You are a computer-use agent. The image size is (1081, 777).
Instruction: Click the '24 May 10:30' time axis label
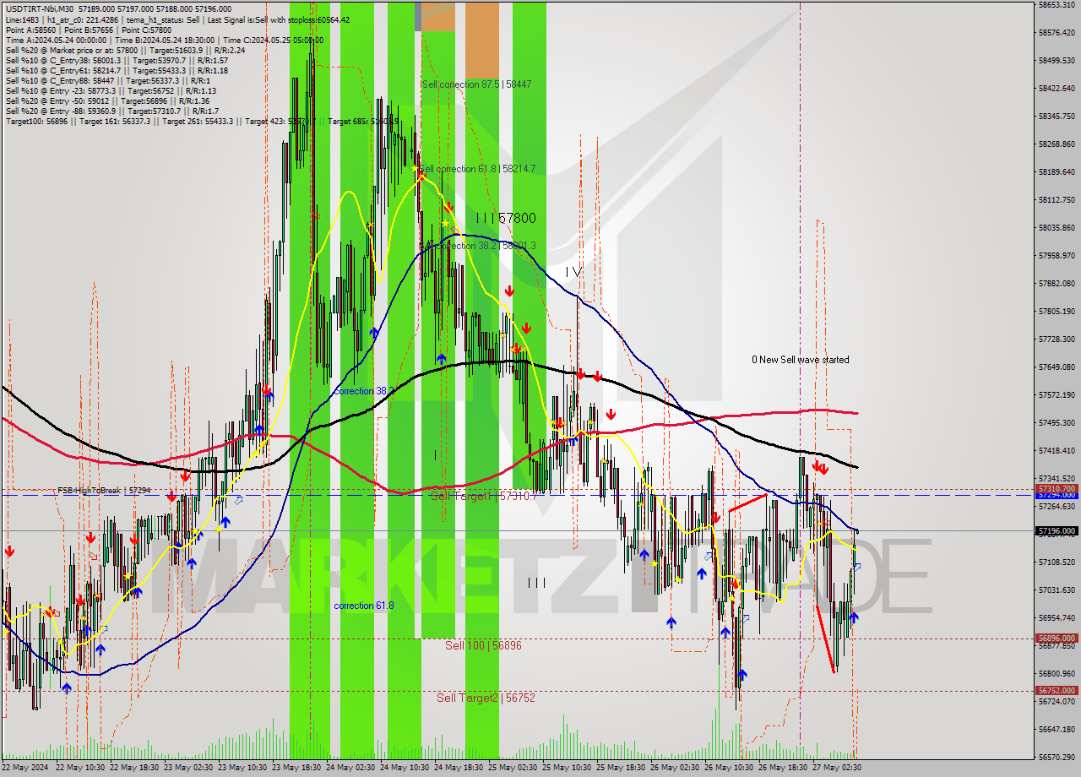[405, 768]
